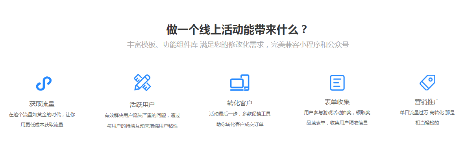The image size is (466, 155).
Task: Select the 营销推广 heading
Action: 427,102
